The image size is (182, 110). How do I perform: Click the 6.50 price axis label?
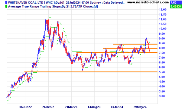162,62
